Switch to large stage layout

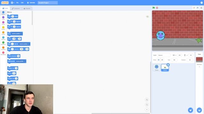(x=197, y=8)
